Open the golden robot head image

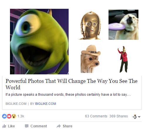90,25
